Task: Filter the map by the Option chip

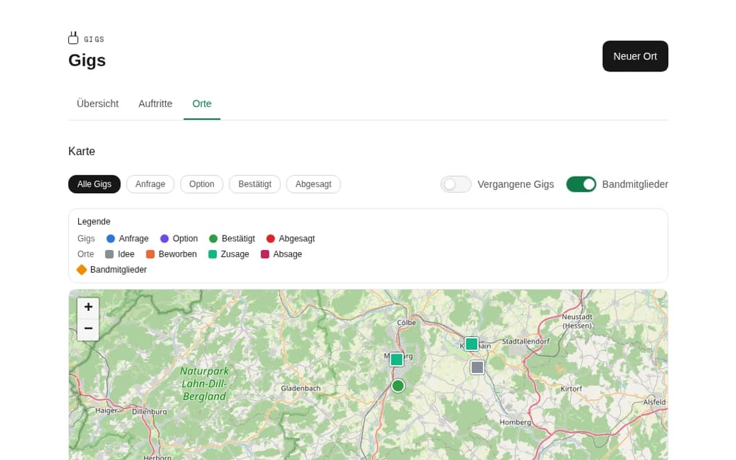Action: pyautogui.click(x=202, y=185)
